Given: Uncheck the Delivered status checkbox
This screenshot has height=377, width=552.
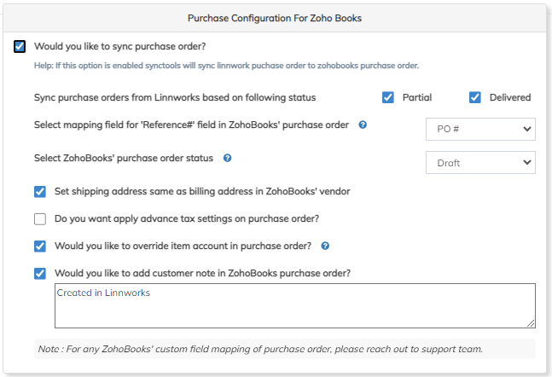Looking at the screenshot, I should point(475,97).
